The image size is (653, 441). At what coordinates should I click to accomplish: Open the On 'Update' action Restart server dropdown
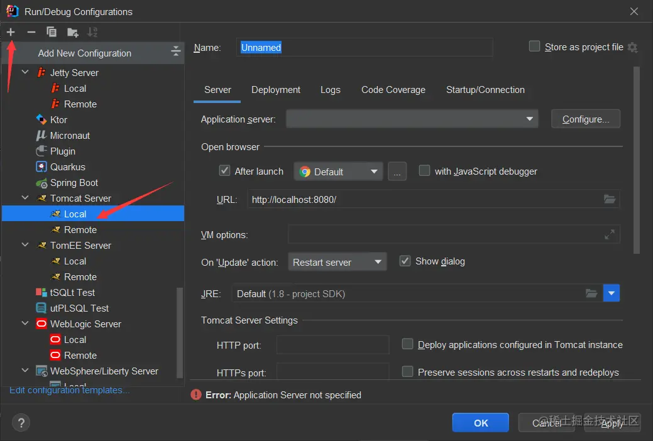337,262
